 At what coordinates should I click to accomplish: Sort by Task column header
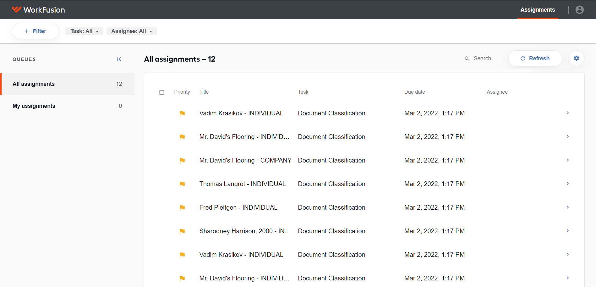pyautogui.click(x=303, y=92)
